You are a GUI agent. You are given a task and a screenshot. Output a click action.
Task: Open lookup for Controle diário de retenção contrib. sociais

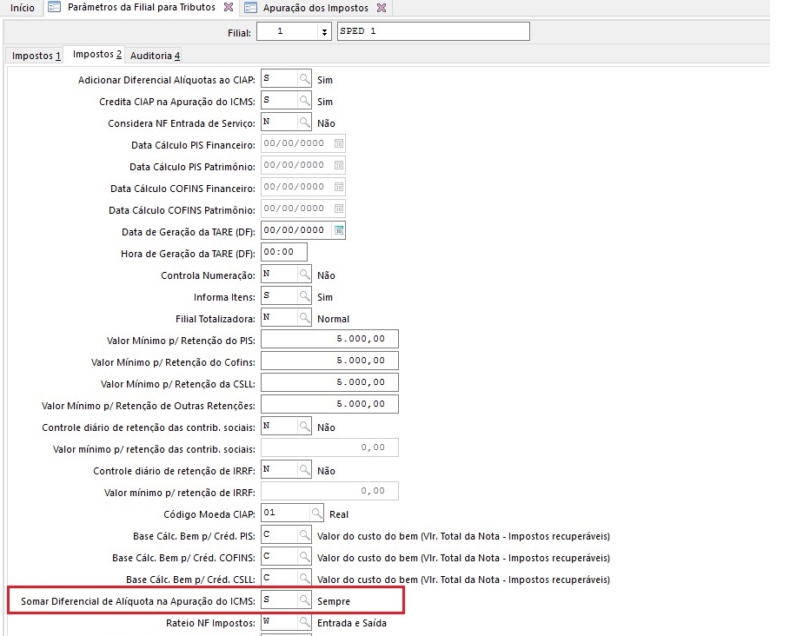[304, 427]
